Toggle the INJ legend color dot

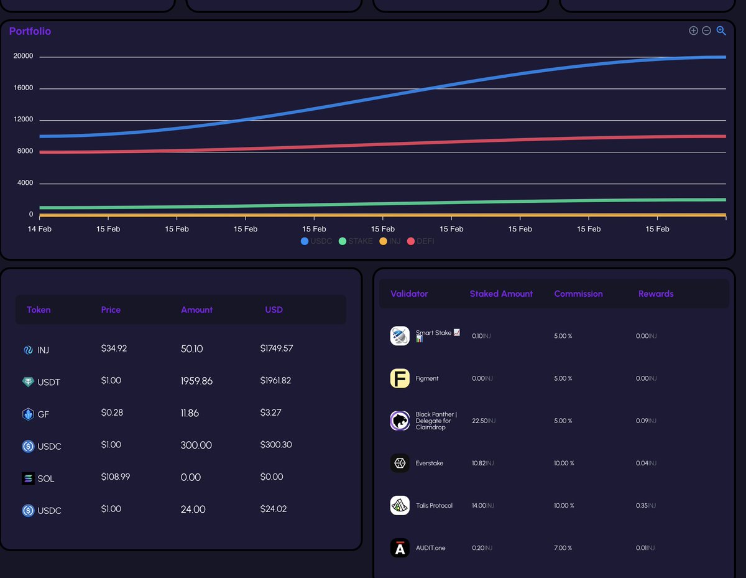point(383,241)
